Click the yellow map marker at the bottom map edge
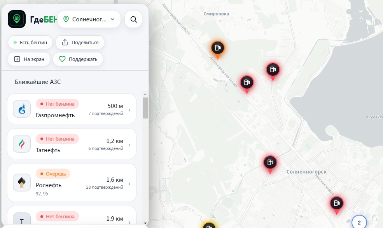The image size is (383, 228). point(209,226)
